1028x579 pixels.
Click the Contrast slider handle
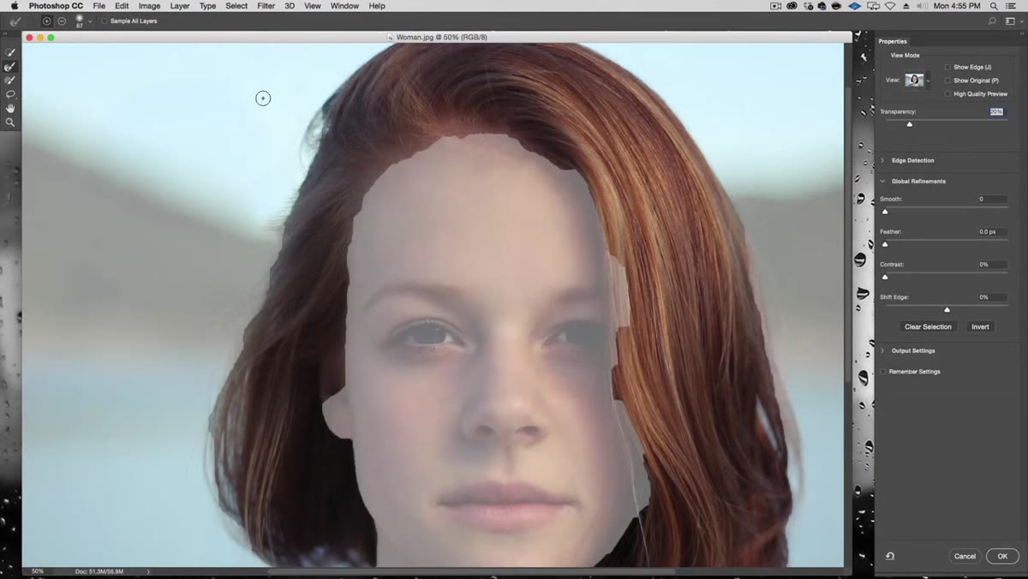coord(885,276)
